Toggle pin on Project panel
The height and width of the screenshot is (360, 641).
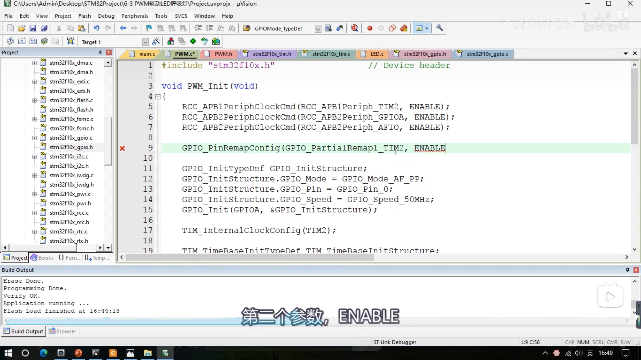[100, 52]
